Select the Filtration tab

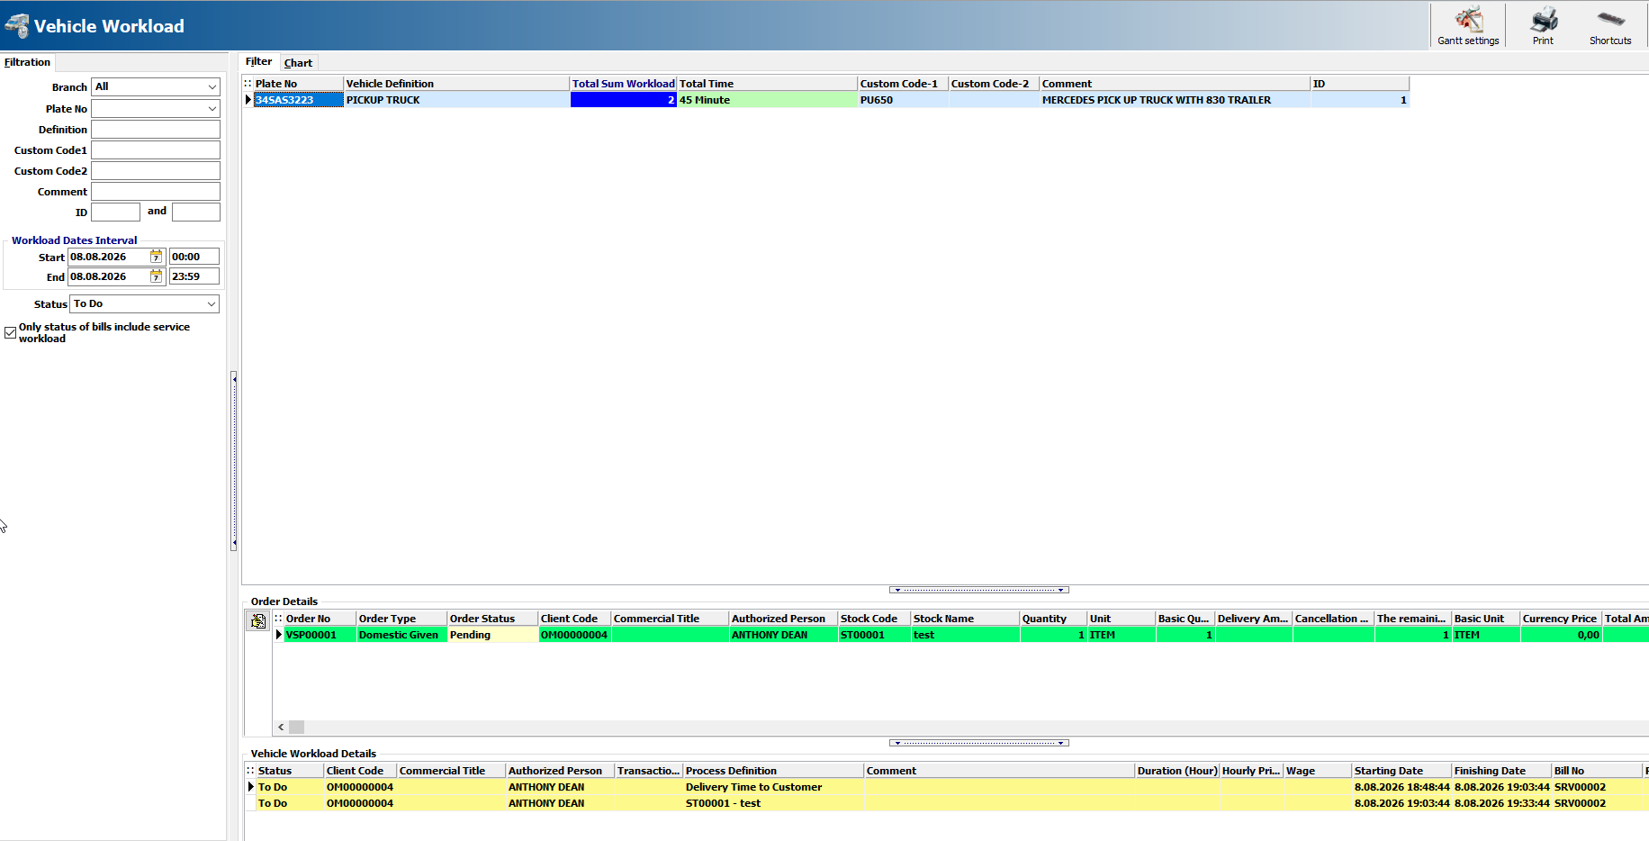point(27,62)
